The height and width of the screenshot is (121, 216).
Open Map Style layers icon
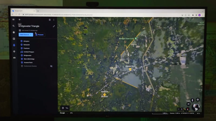14,51
